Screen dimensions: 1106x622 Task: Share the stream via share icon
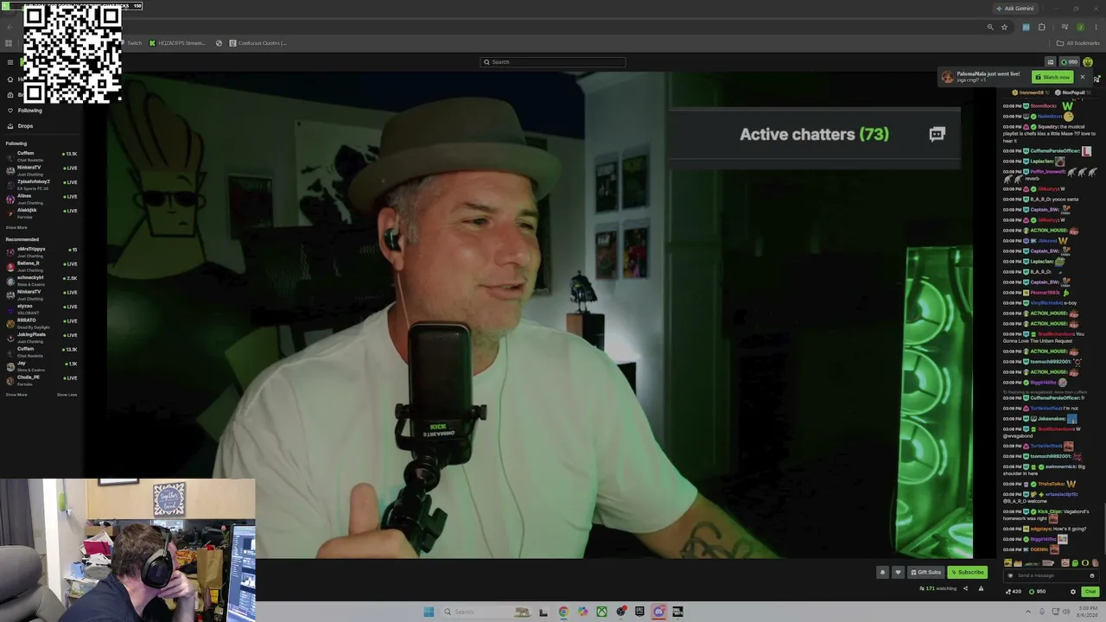[x=965, y=588]
